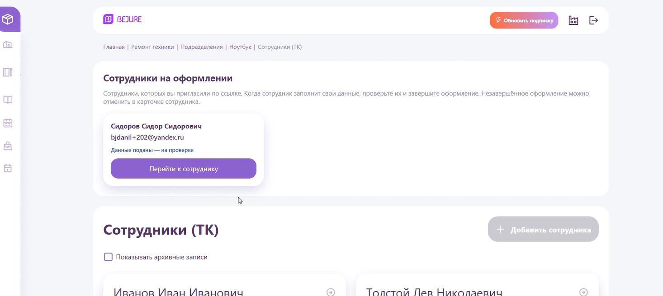The height and width of the screenshot is (296, 663).
Task: Open Ремонт техники breadcrumb
Action: pos(152,47)
